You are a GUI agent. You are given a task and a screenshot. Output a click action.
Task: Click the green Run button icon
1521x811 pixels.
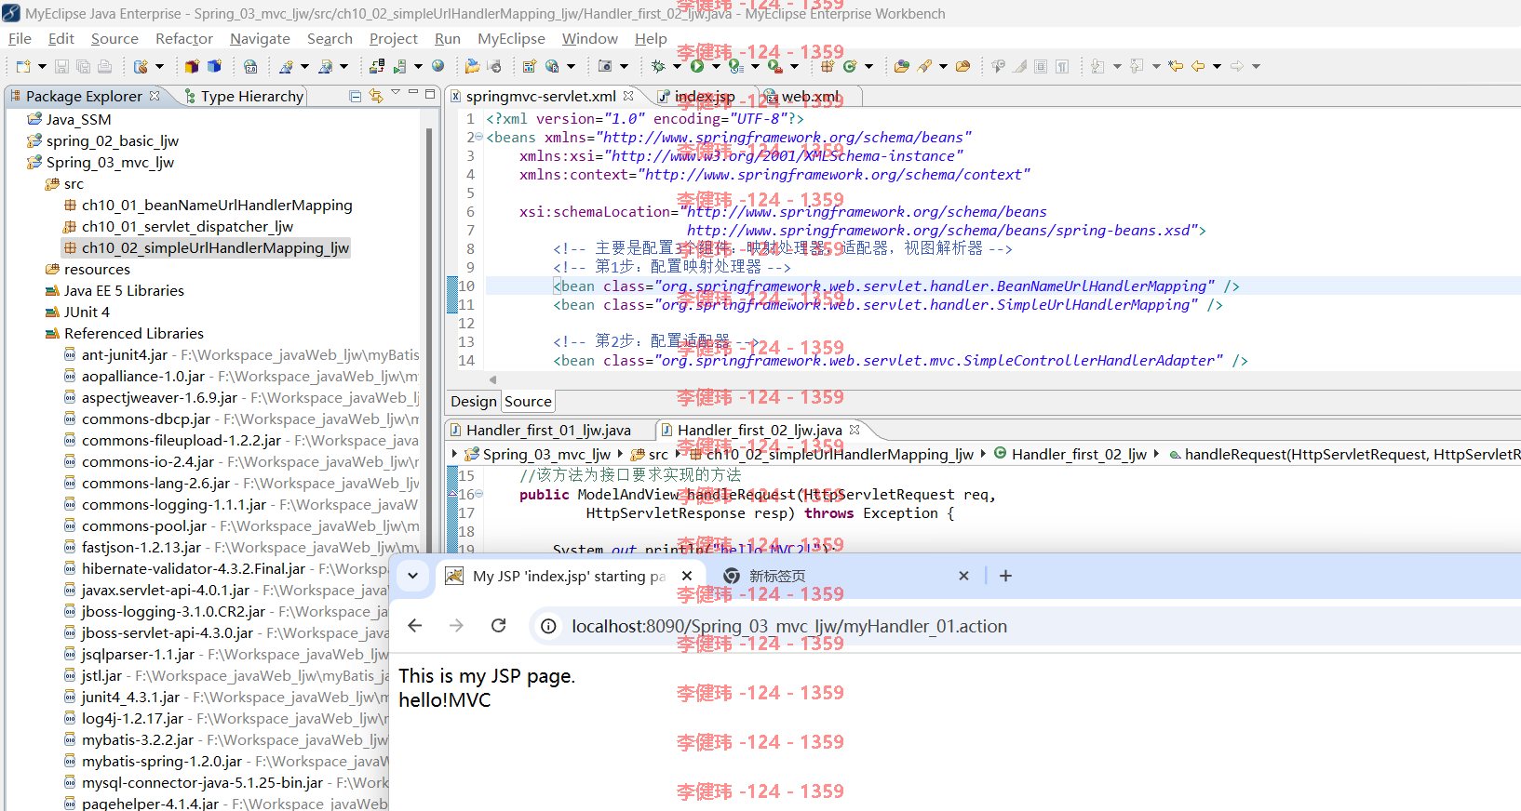(696, 66)
